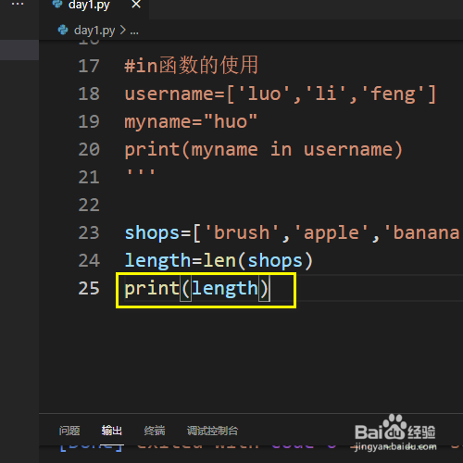Click the comment #in函数的使用
463x463 pixels.
191,65
